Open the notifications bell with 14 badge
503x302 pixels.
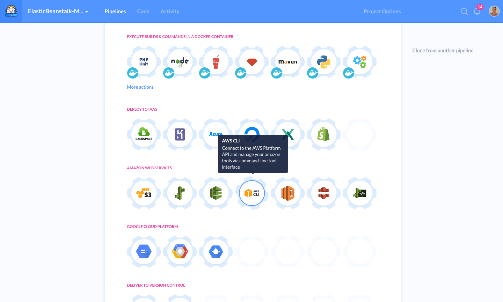coord(477,11)
